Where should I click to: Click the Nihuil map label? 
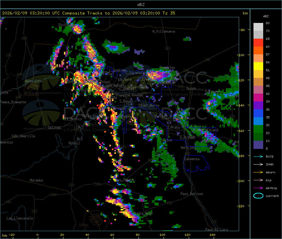[74, 143]
